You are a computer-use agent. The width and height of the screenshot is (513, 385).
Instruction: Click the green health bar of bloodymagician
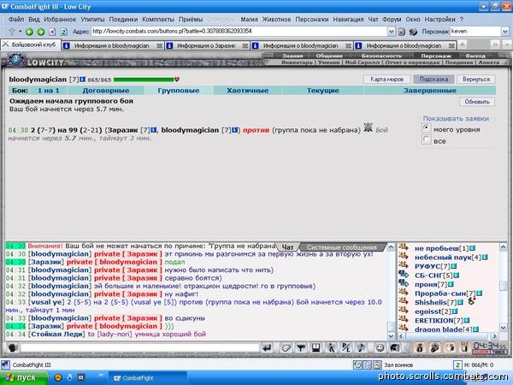(144, 80)
